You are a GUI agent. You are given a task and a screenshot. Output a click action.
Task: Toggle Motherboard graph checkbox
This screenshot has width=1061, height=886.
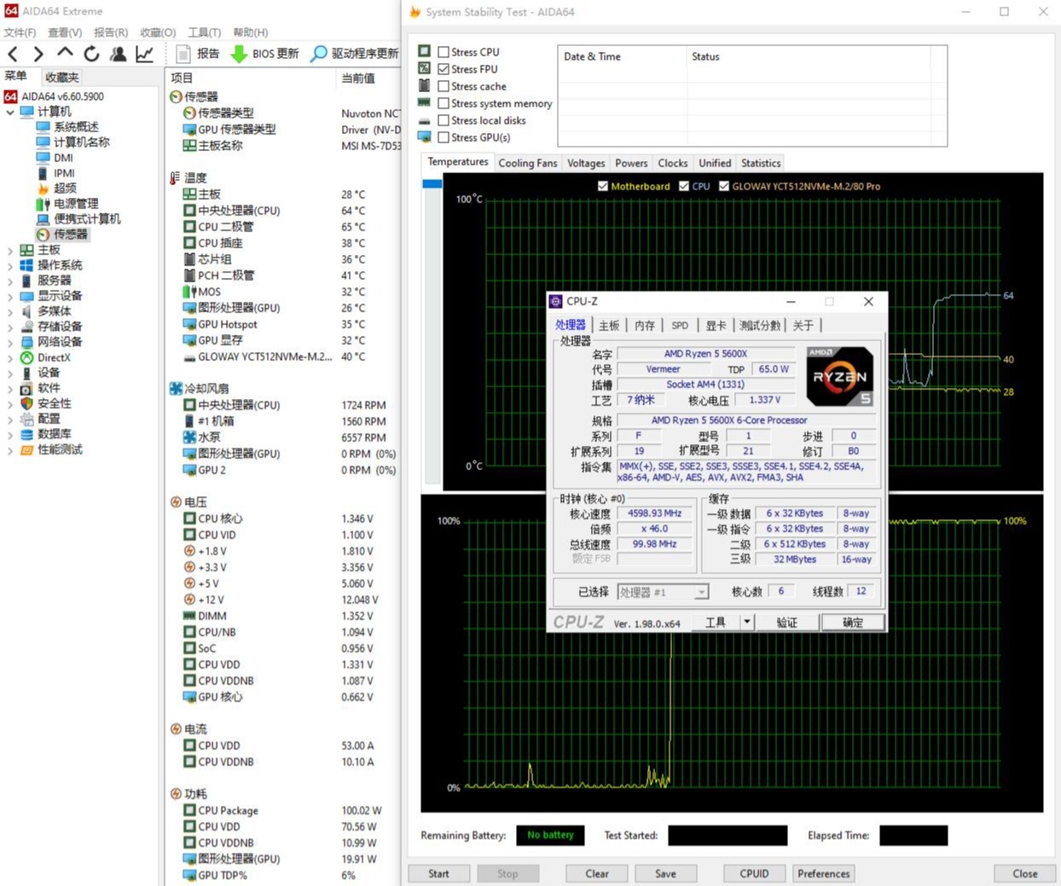[604, 186]
